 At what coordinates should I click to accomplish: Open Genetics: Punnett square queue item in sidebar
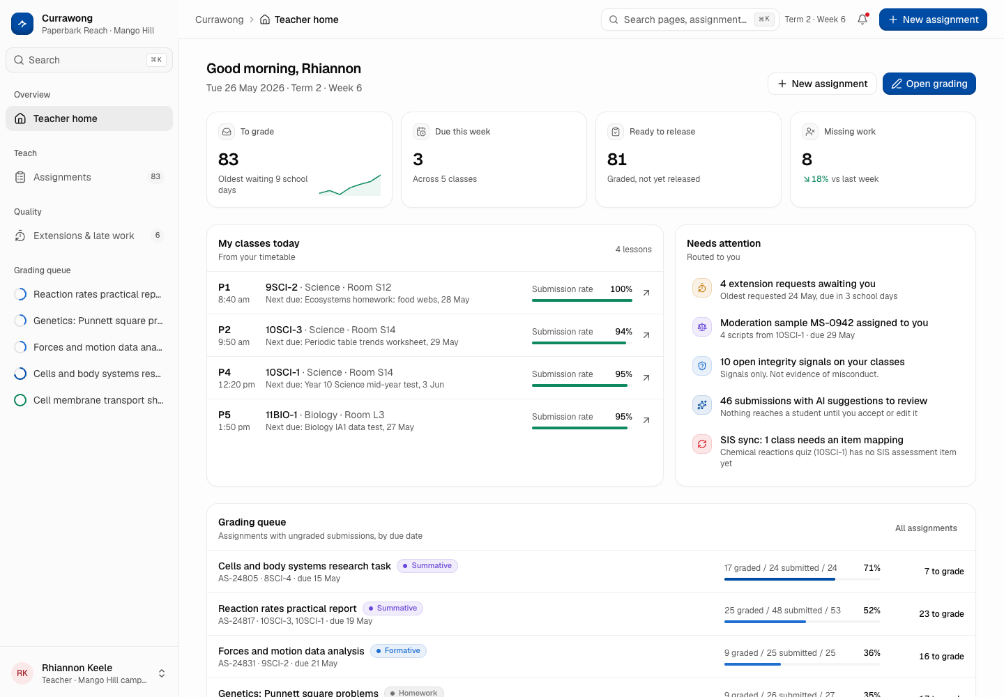[x=89, y=321]
